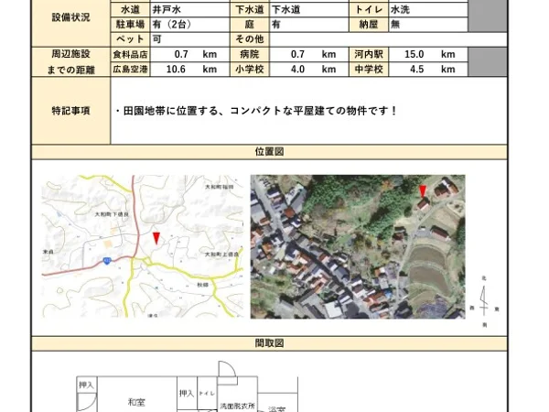Click the 大和町福田 map label

[x=220, y=187]
